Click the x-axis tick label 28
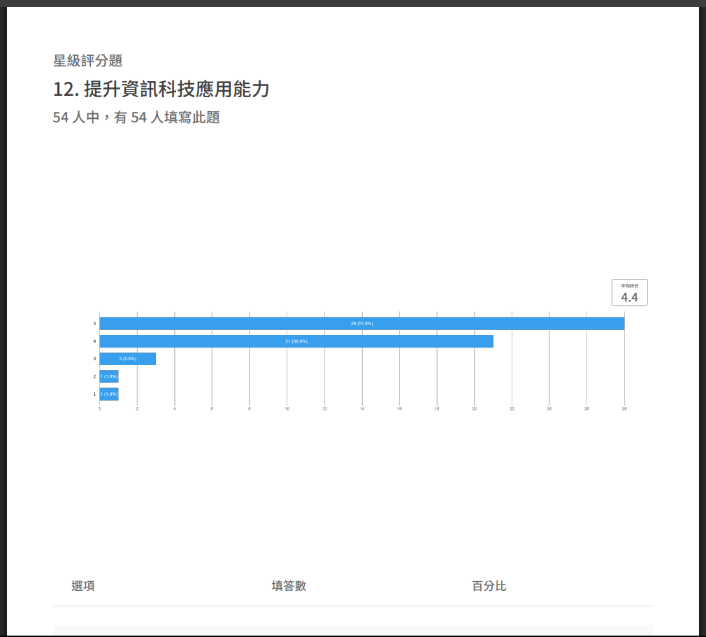 (624, 408)
